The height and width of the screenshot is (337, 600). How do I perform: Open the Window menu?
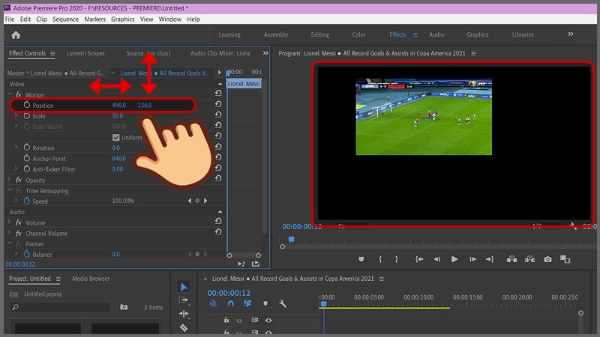point(170,19)
